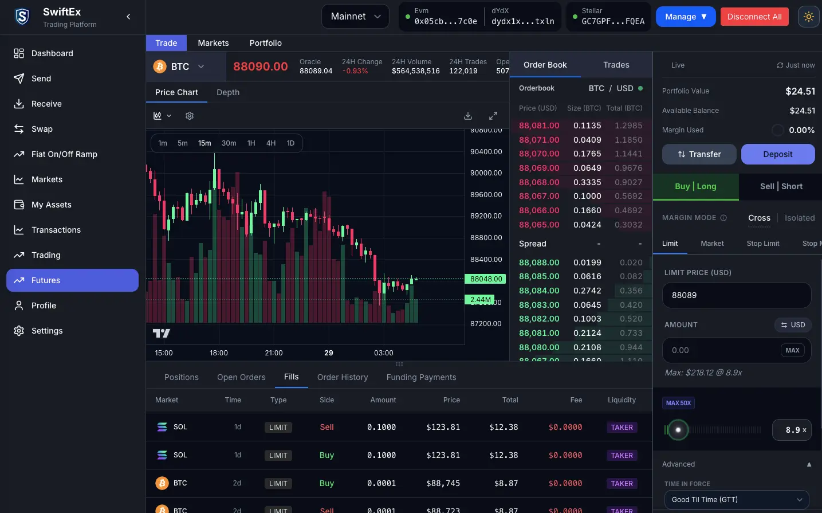Click the TradingView logo on the chart
The height and width of the screenshot is (513, 822).
click(161, 332)
